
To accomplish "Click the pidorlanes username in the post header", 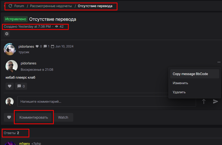I will click(x=26, y=46).
